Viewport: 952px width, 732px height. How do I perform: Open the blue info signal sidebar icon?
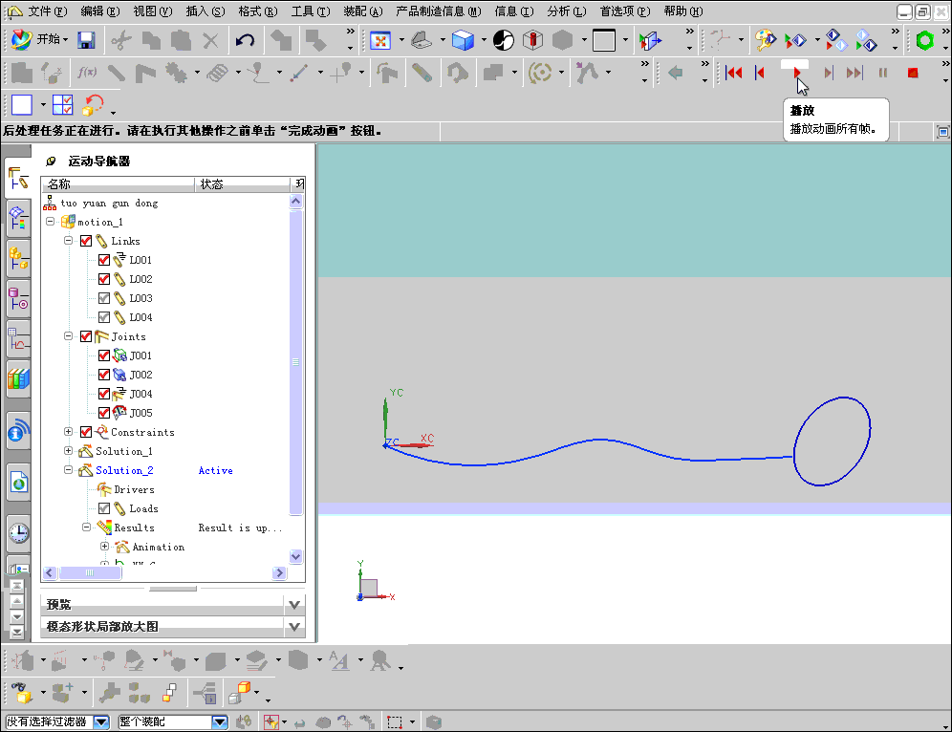click(18, 430)
